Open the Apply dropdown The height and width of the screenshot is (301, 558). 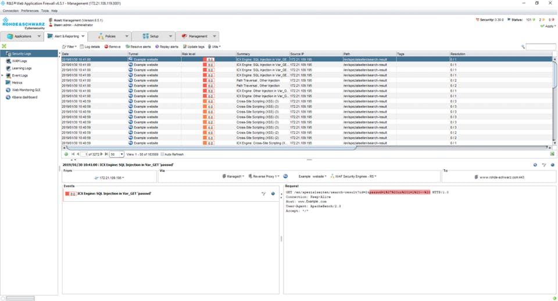click(548, 26)
